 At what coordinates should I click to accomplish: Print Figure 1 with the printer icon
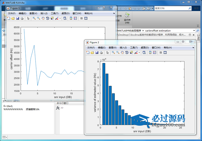click(x=22, y=18)
